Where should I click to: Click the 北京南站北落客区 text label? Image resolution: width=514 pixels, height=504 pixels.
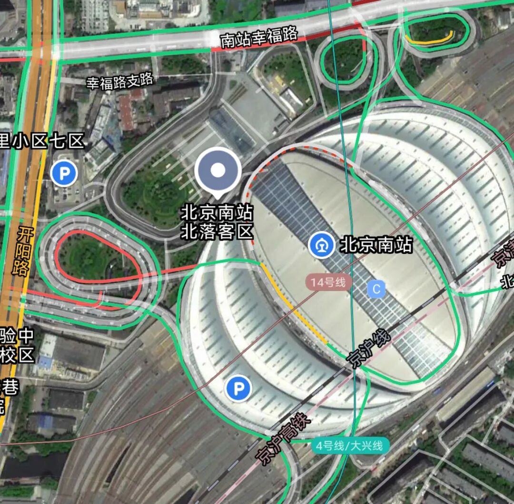click(x=217, y=222)
